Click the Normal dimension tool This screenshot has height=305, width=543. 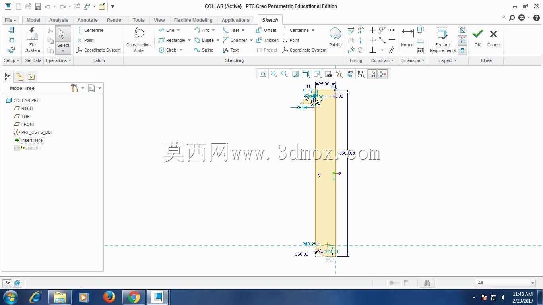coord(407,37)
